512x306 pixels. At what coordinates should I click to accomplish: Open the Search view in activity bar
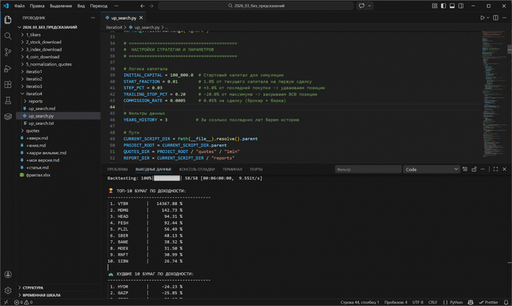tap(8, 36)
